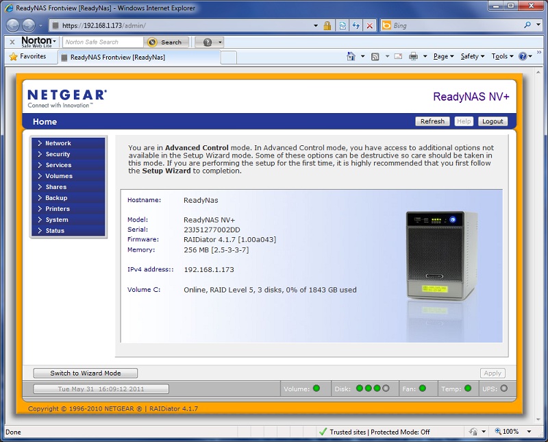This screenshot has height=442, width=548.
Task: Click the Apply button
Action: pyautogui.click(x=493, y=373)
